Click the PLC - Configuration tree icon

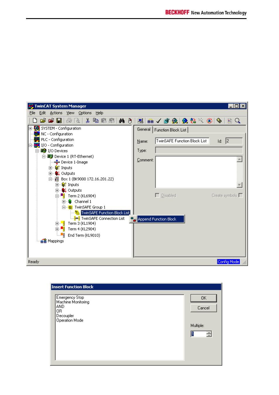[x=37, y=140]
